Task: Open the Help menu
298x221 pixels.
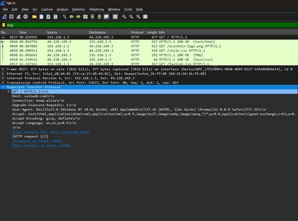Action: click(139, 9)
